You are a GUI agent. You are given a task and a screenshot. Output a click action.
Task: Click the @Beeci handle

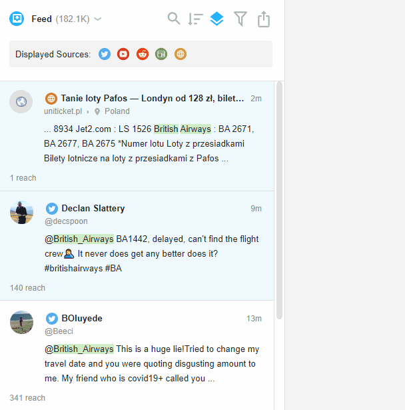[59, 331]
